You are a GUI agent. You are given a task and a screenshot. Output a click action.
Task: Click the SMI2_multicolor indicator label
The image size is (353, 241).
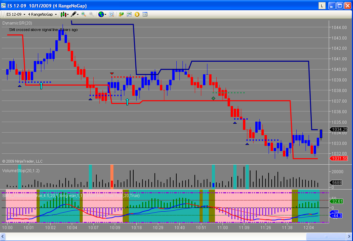[71, 196]
